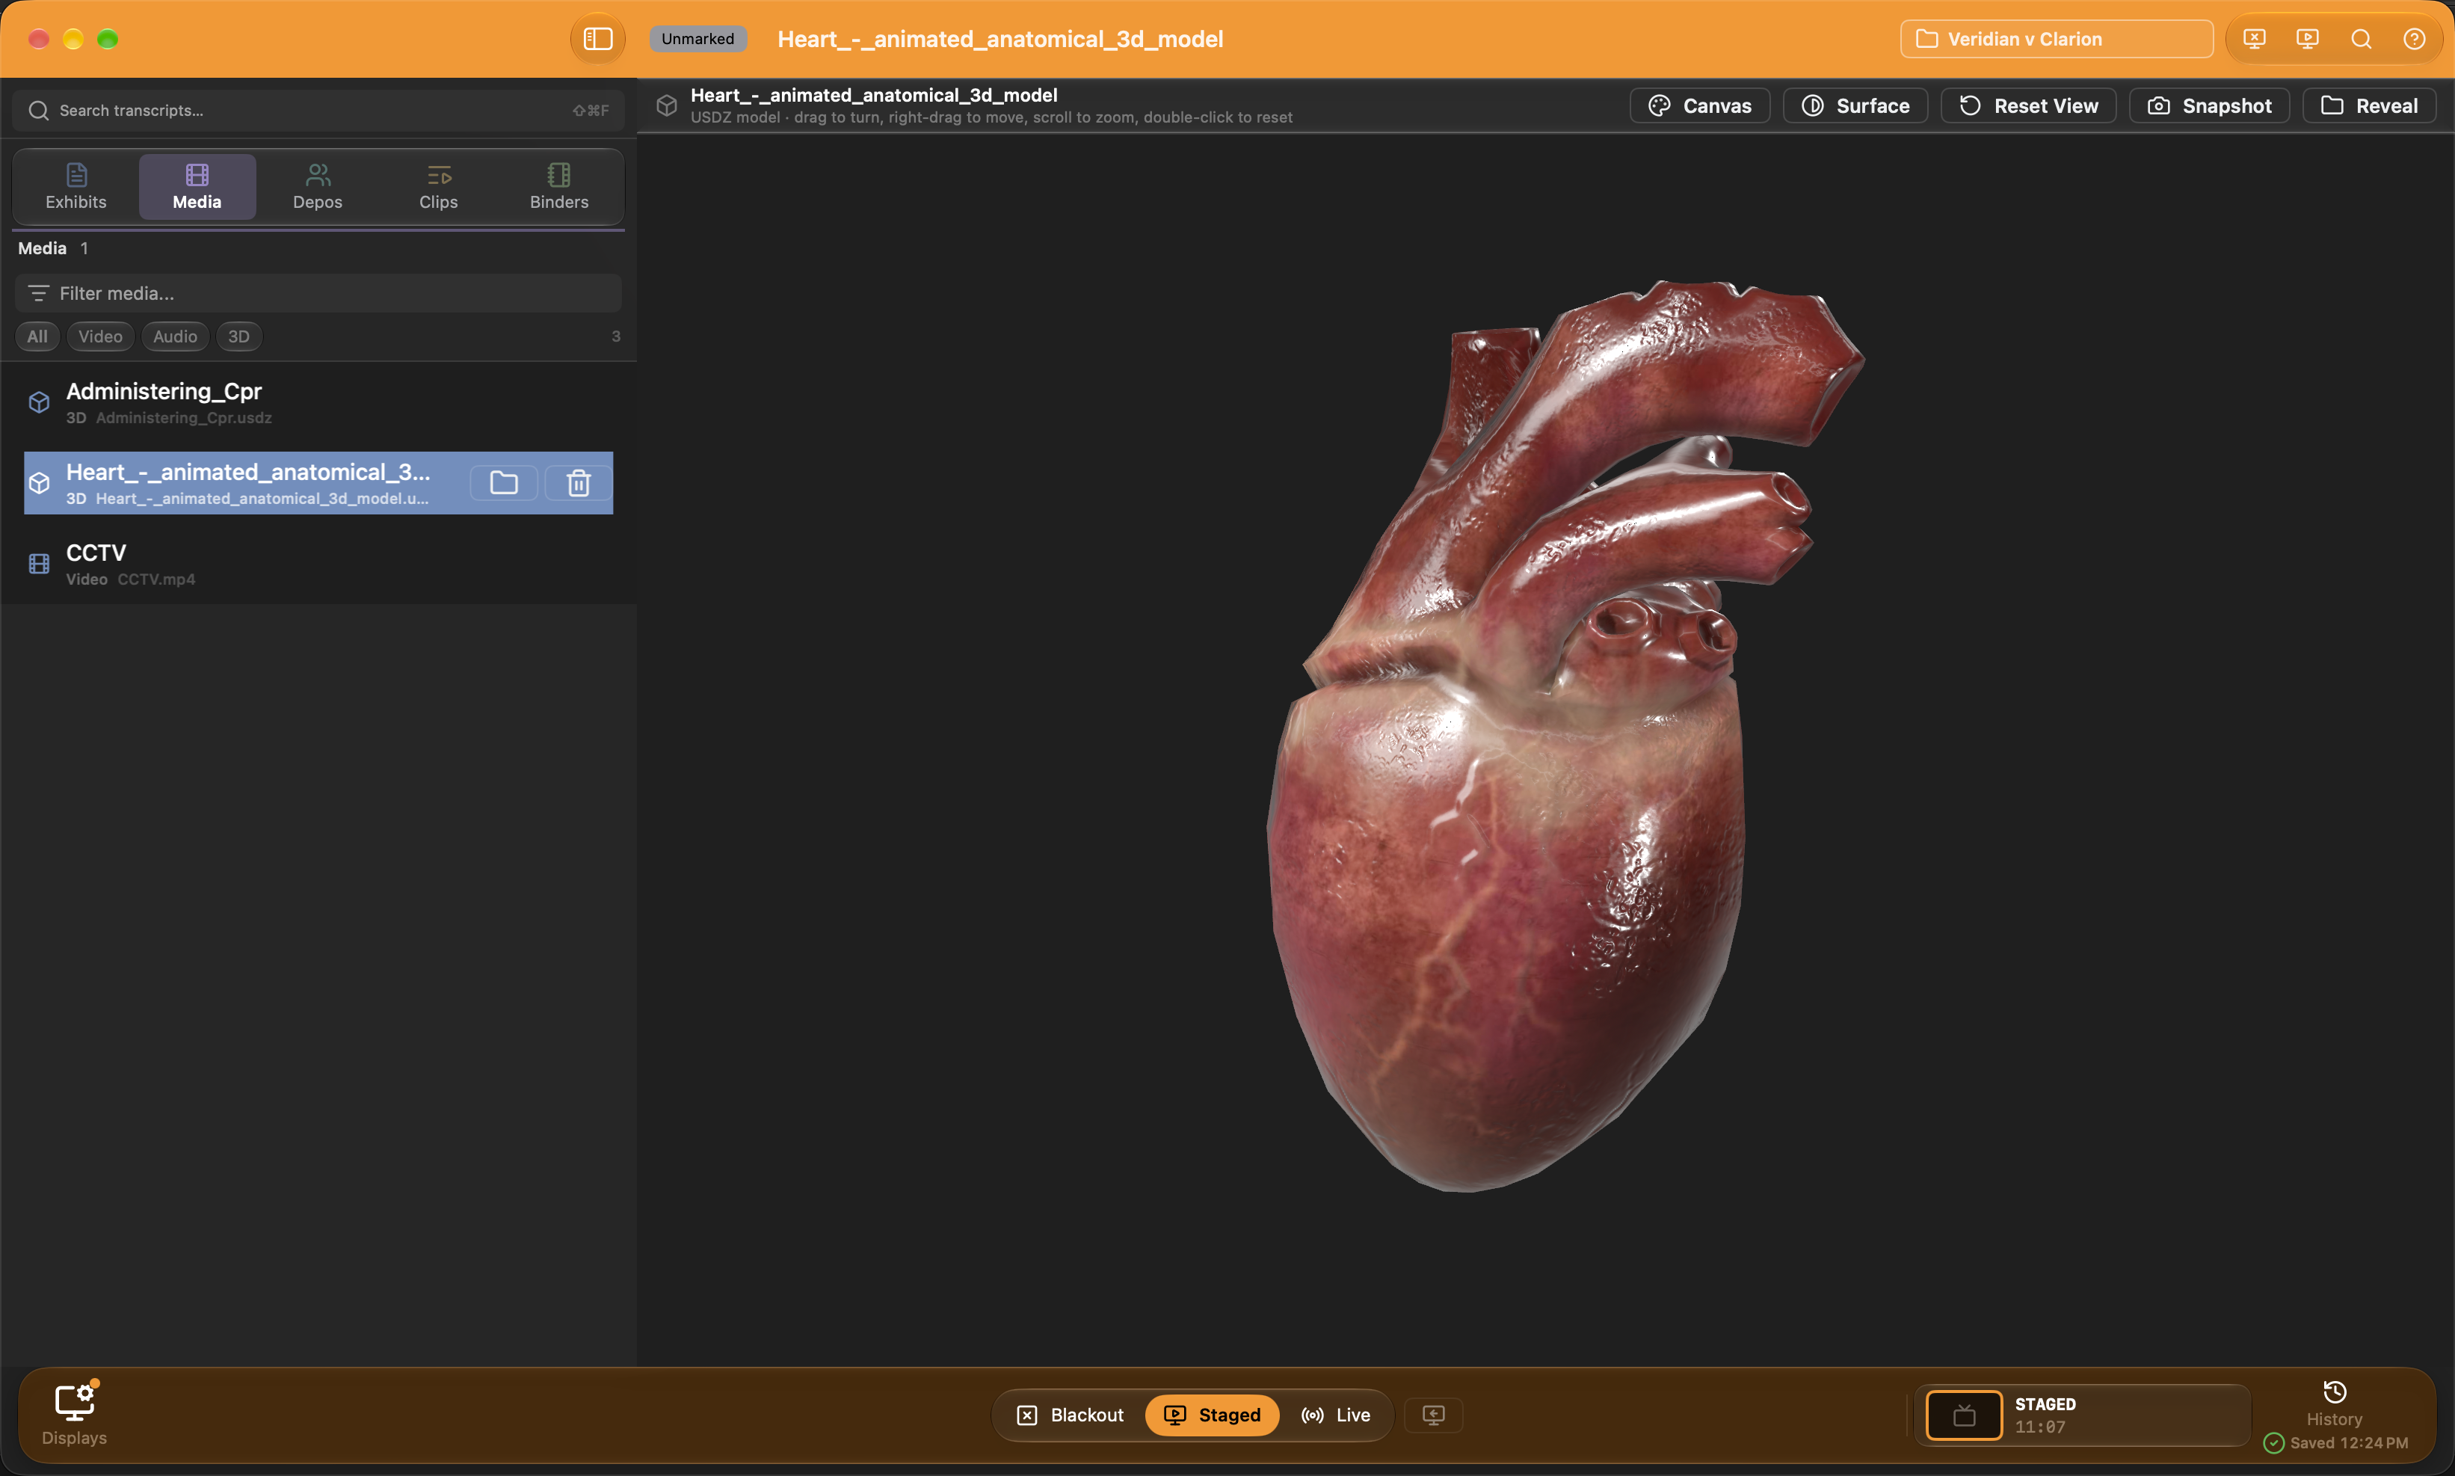
Task: Select Staged output mode
Action: click(1212, 1415)
